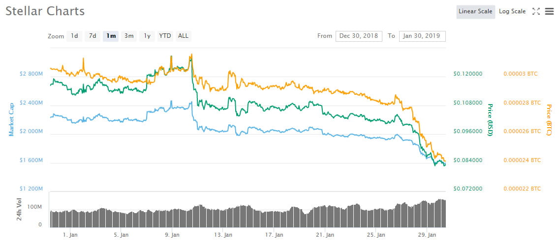Select the 1m zoom range
This screenshot has height=247, width=559.
click(x=111, y=36)
